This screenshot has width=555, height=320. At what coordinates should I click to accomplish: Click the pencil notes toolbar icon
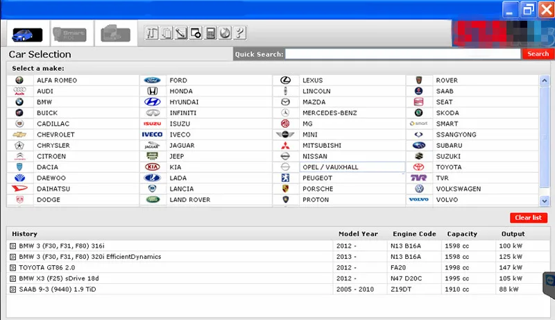(181, 33)
